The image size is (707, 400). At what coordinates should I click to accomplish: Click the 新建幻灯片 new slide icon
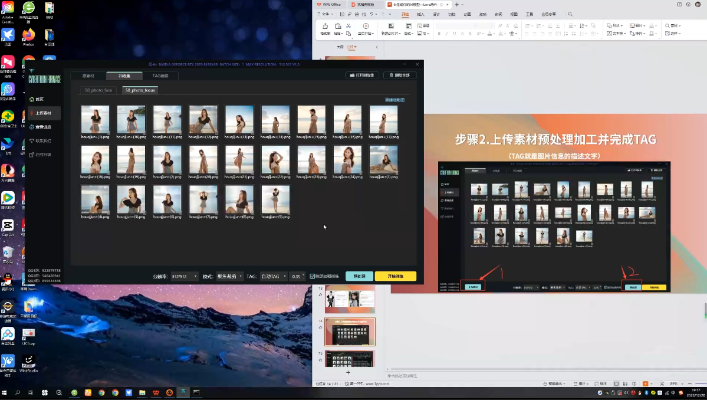tap(390, 29)
